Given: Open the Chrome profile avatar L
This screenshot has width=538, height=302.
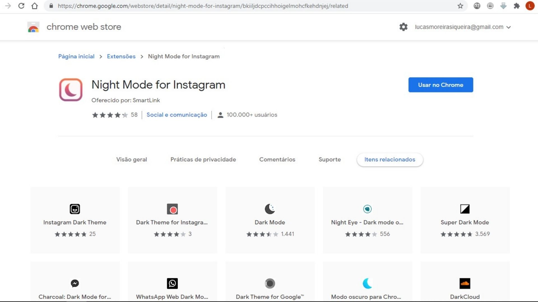Looking at the screenshot, I should [x=530, y=6].
